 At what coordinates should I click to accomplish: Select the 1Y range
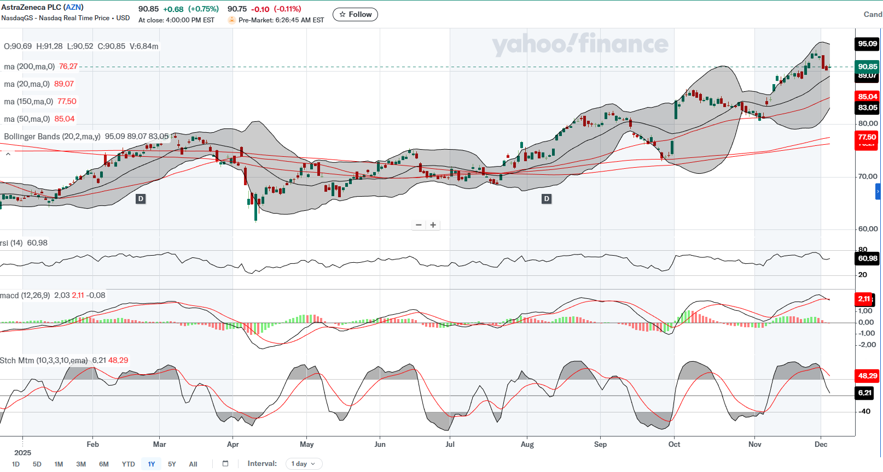pyautogui.click(x=152, y=464)
